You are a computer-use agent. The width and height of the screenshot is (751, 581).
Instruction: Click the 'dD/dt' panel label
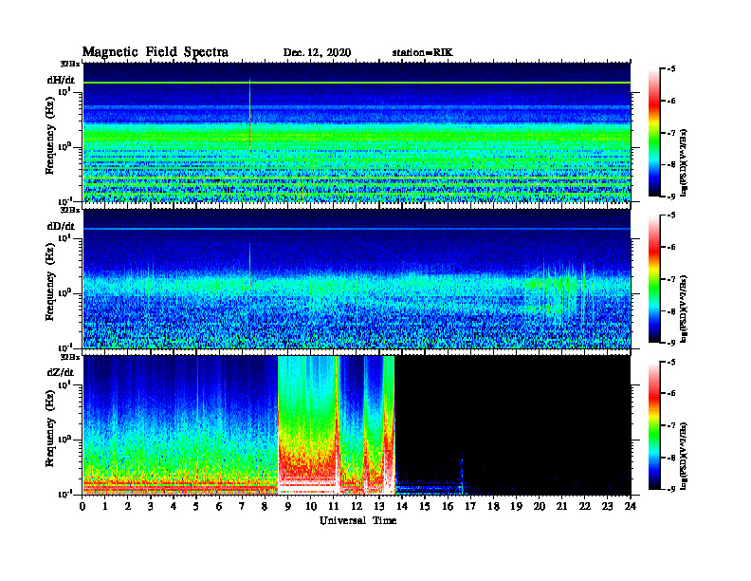pyautogui.click(x=61, y=226)
